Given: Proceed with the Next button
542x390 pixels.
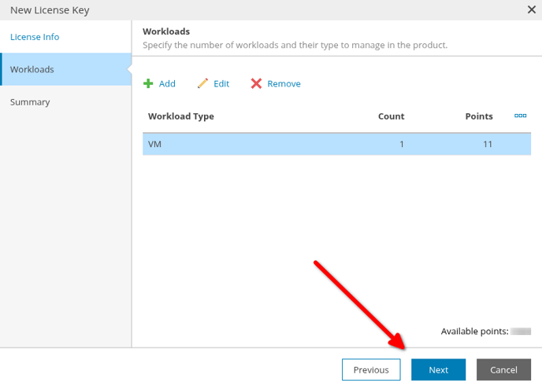Looking at the screenshot, I should click(x=438, y=370).
